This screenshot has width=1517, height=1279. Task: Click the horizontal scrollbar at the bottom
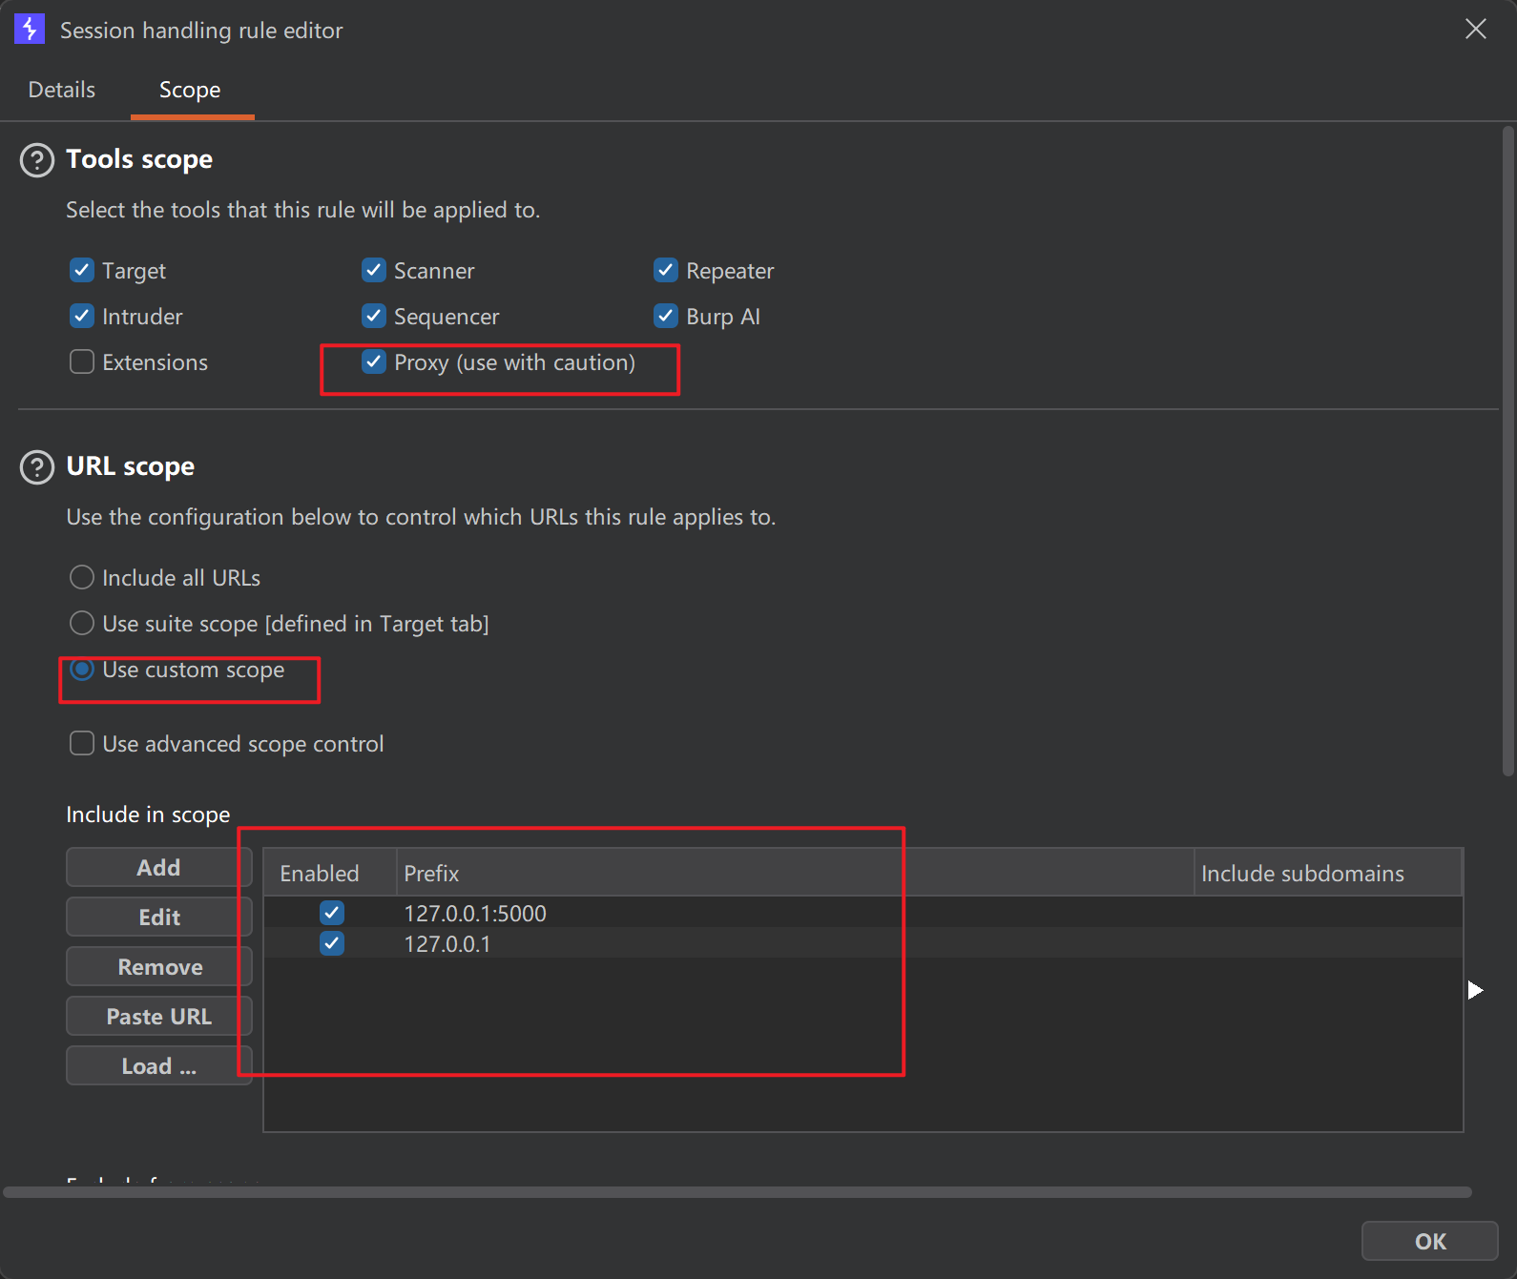point(738,1192)
